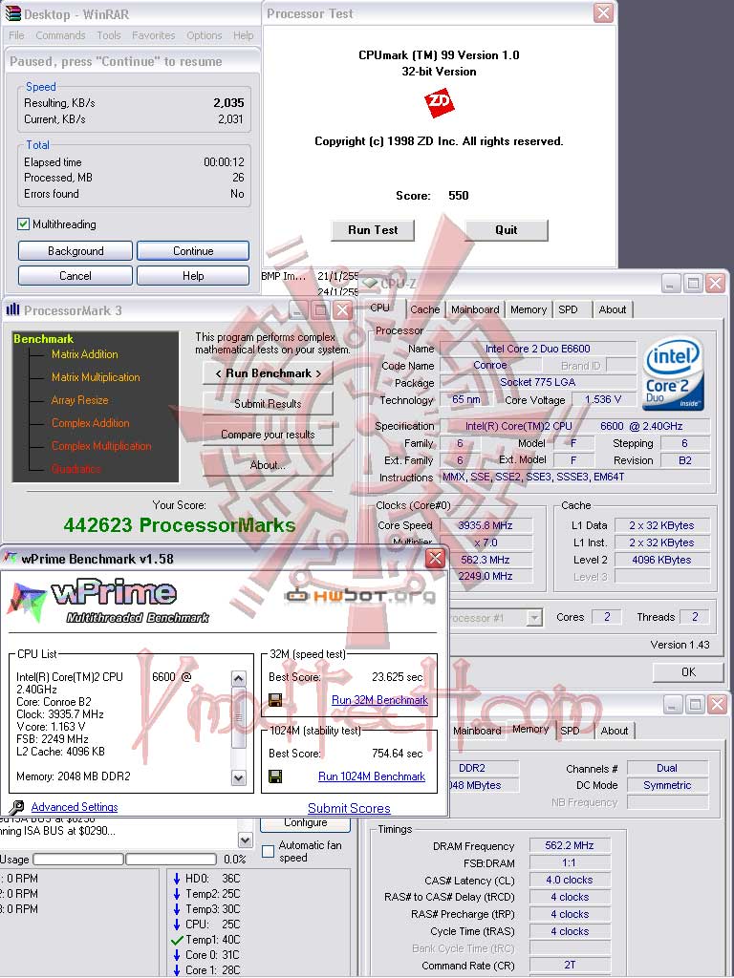Switch to upper CPU-Z Memory tab
The height and width of the screenshot is (978, 734).
point(528,309)
